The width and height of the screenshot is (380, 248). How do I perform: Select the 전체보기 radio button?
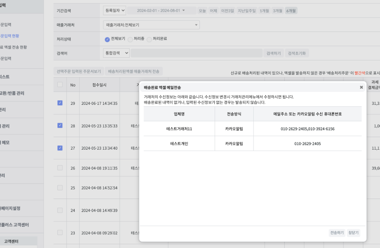107,39
